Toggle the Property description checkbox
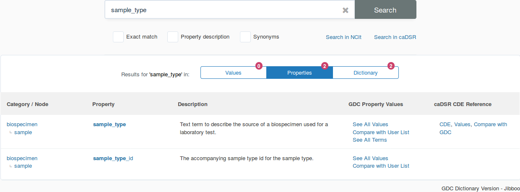 click(x=173, y=37)
